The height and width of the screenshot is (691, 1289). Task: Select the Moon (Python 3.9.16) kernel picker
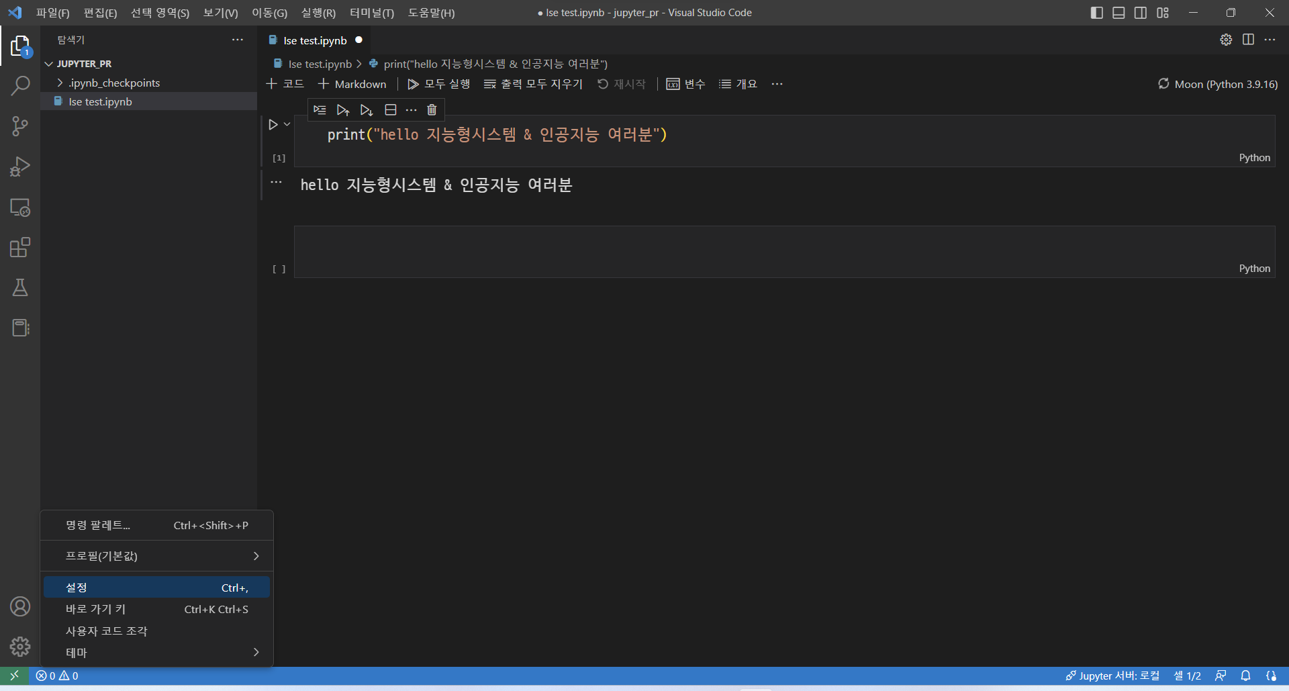[x=1218, y=84]
